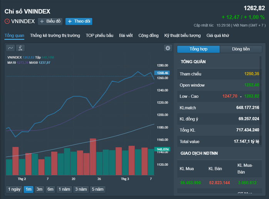269x199 pixels.
Task: Click the Theo dõi follow button
Action: click(79, 22)
